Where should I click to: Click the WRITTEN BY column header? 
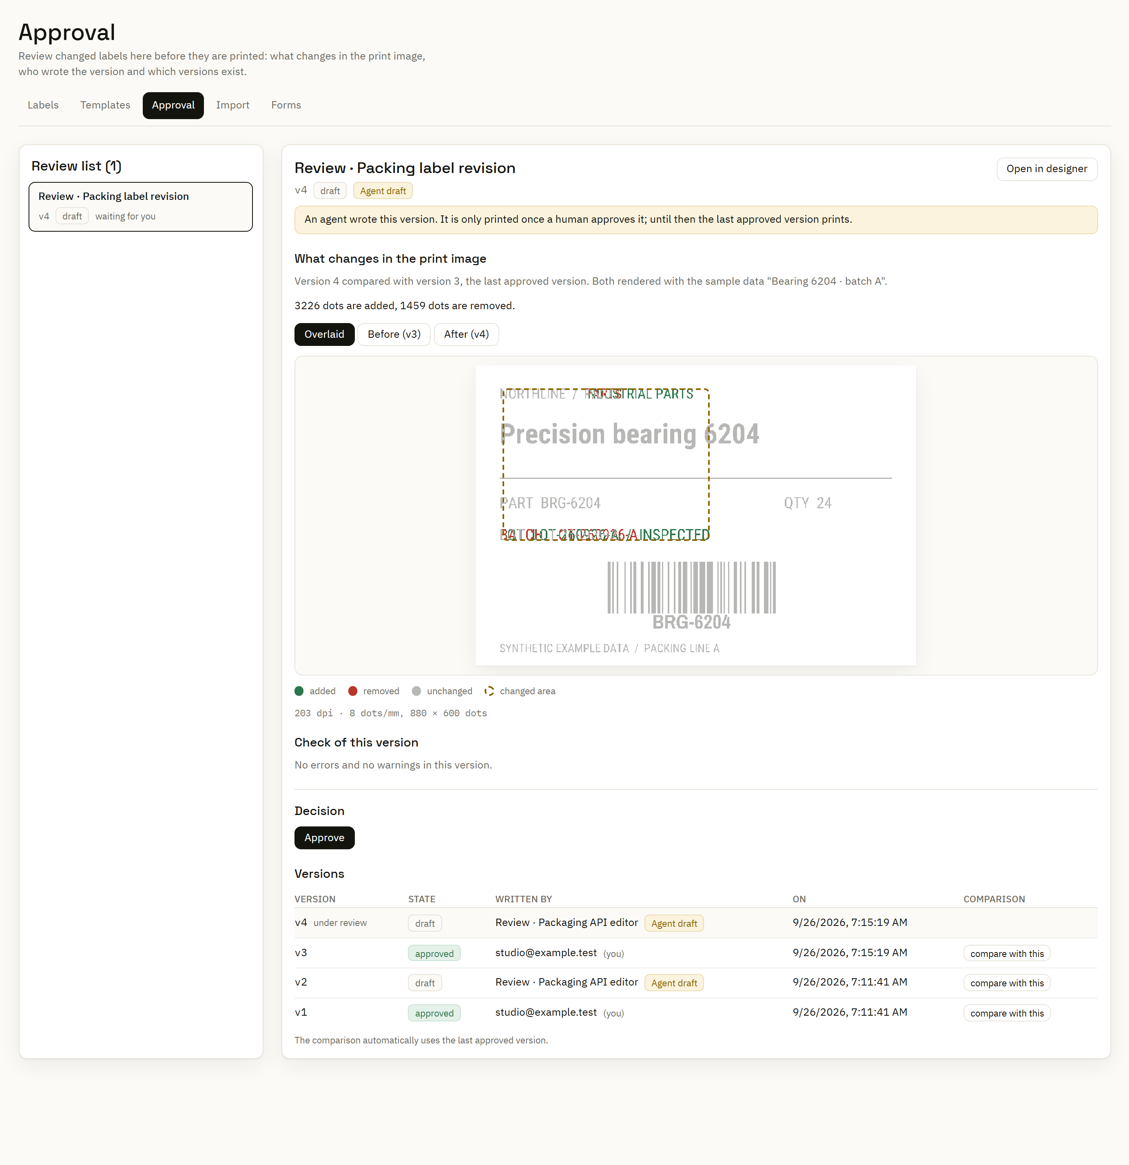[x=523, y=899]
